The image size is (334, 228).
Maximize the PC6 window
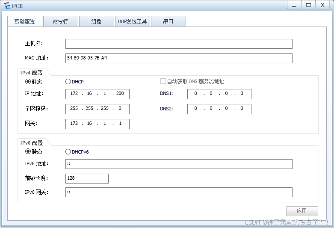pyautogui.click(x=308, y=5)
